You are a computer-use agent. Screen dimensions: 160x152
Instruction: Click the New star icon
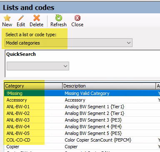[x=7, y=18]
